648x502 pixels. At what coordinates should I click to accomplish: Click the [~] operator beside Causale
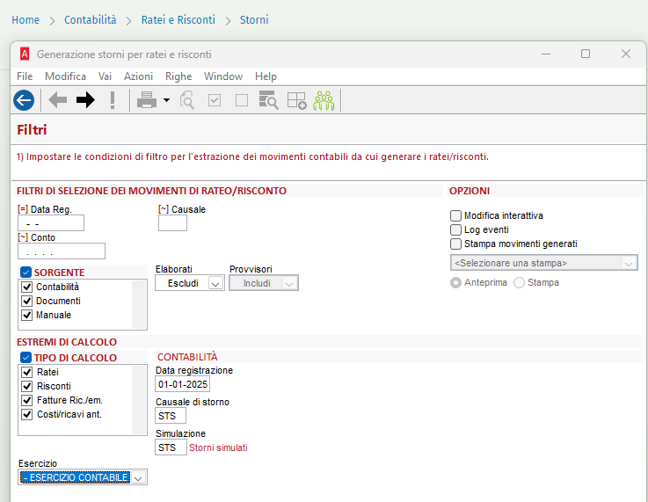[x=164, y=209]
